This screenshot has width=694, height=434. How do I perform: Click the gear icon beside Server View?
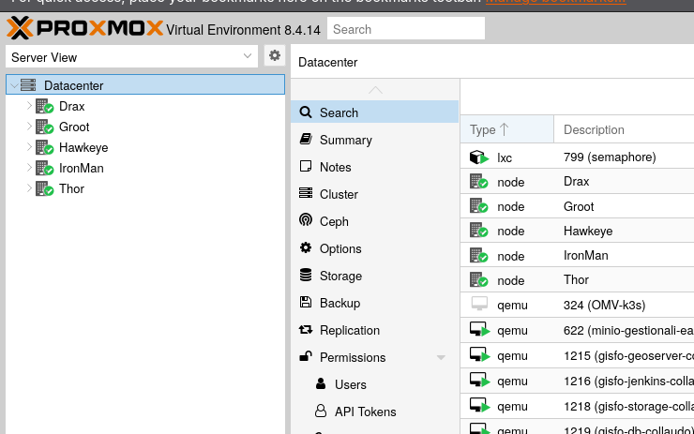tap(274, 56)
